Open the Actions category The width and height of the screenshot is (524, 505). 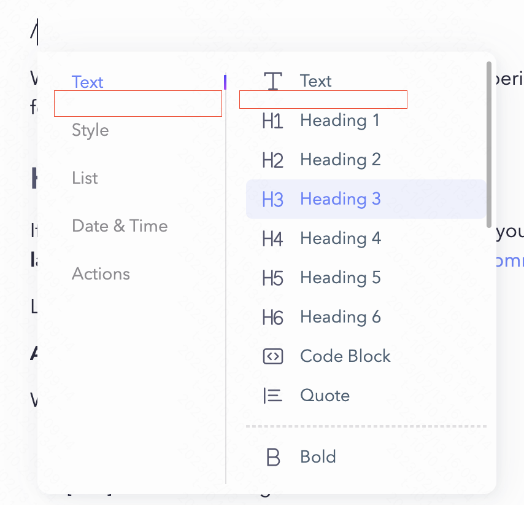101,274
